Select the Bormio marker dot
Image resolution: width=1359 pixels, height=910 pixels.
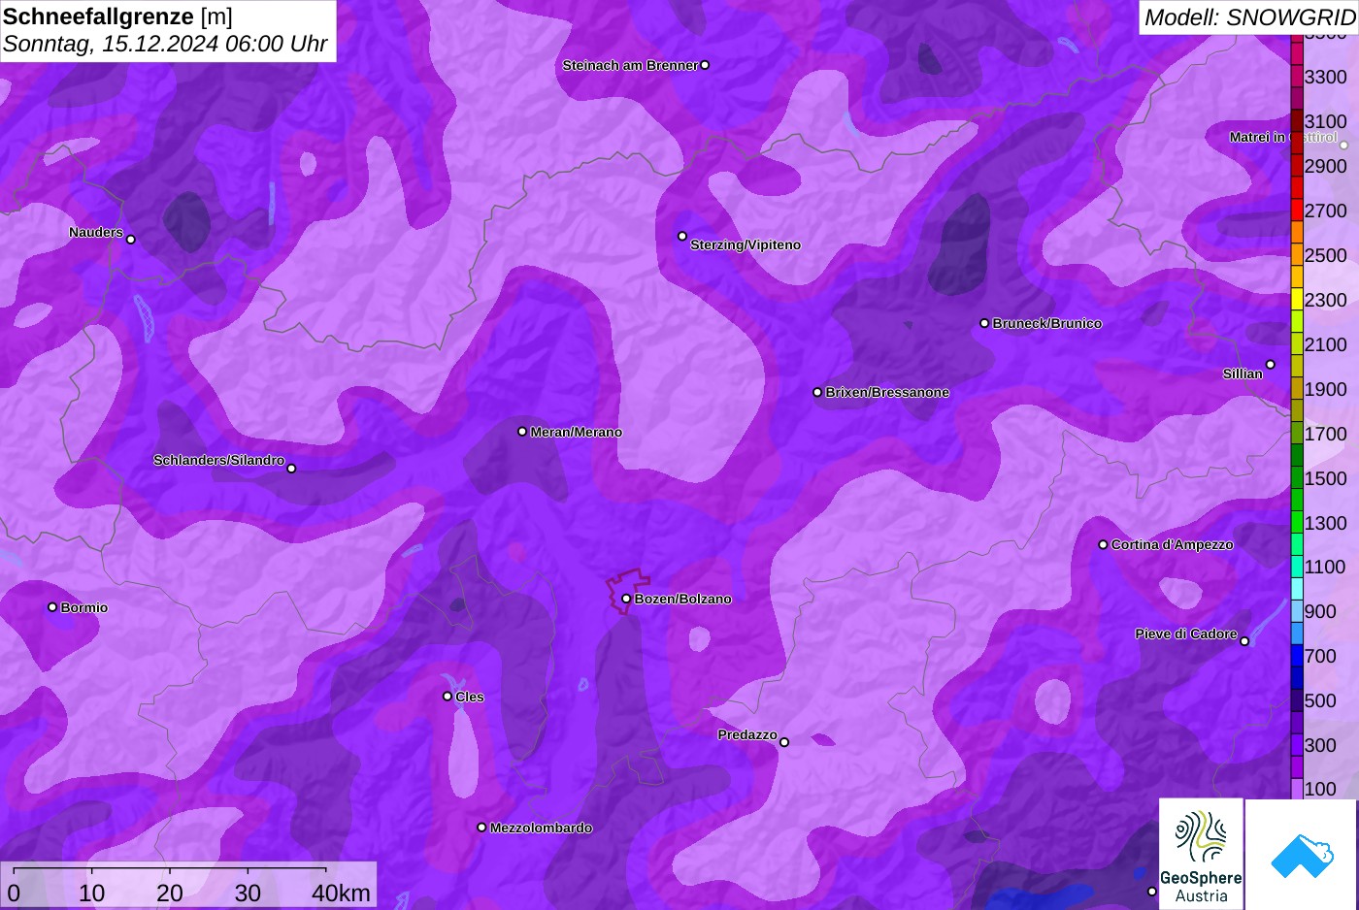tap(52, 607)
